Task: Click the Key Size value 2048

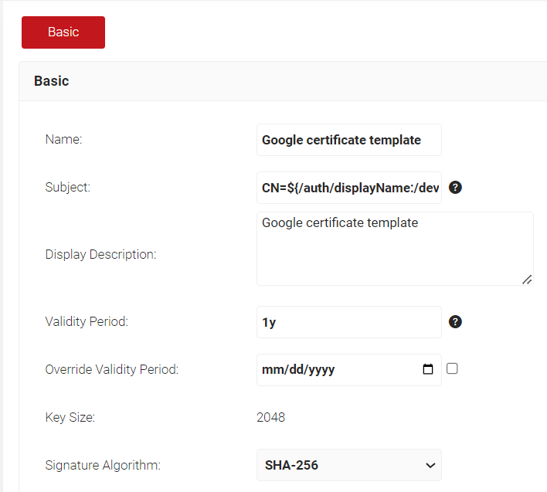Action: pyautogui.click(x=270, y=418)
